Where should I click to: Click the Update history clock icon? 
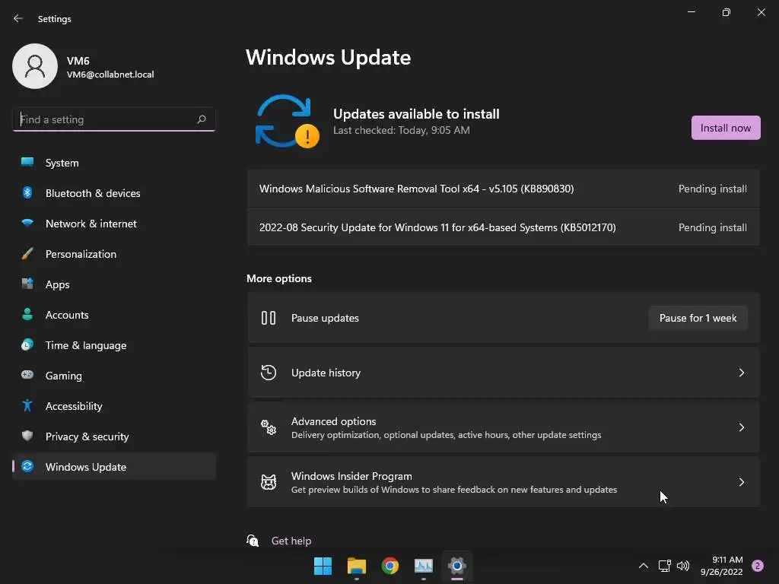pos(269,373)
